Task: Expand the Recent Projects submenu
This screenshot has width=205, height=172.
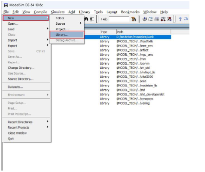Action: coord(26,127)
